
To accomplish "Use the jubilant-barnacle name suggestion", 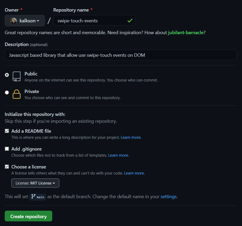I will (x=186, y=33).
